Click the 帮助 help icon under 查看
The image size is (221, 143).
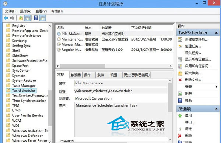[x=180, y=101]
